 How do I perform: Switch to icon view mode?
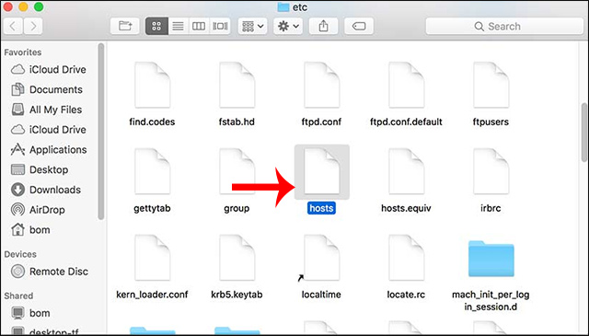(156, 26)
